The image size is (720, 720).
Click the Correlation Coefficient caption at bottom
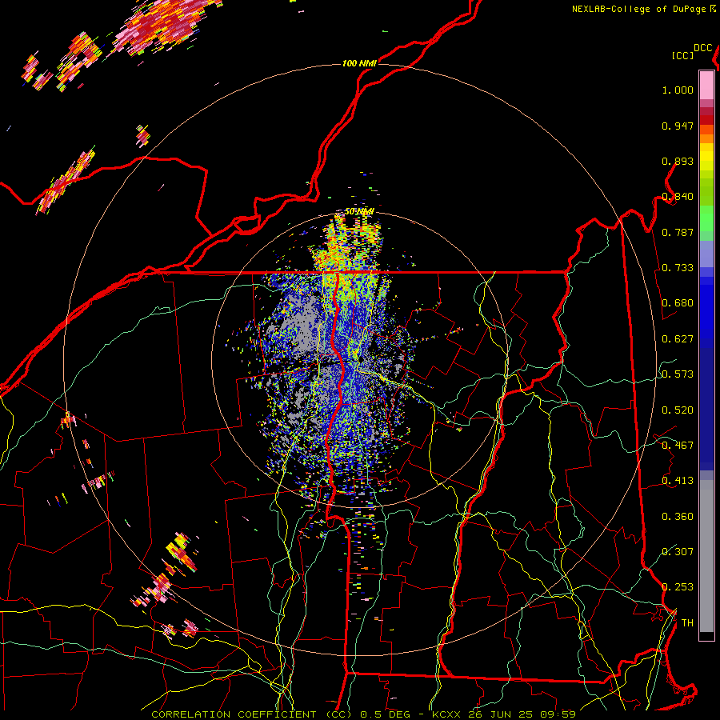pyautogui.click(x=363, y=714)
